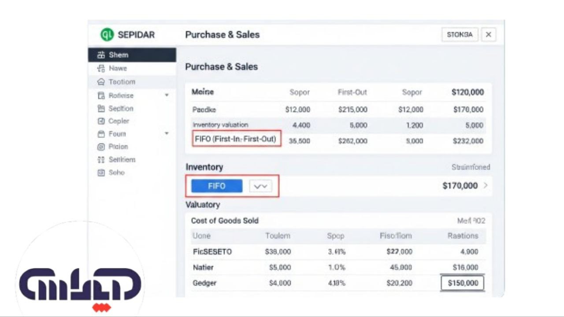Click the Nawe sidebar icon
564x317 pixels.
click(x=101, y=68)
